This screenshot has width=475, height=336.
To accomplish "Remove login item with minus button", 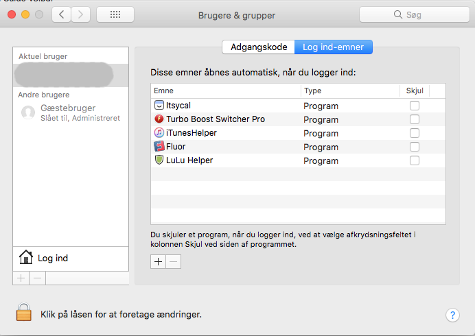I will pos(173,261).
